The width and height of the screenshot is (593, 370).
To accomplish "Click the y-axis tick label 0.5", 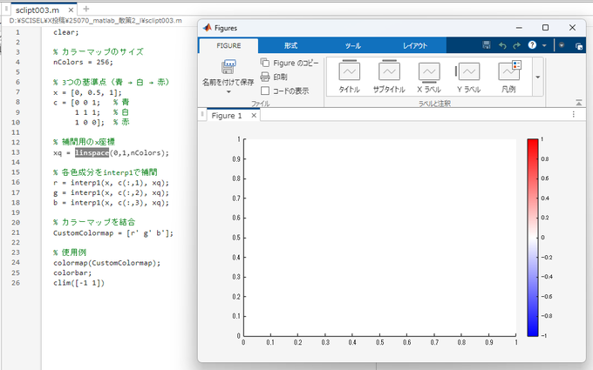I will coord(236,238).
